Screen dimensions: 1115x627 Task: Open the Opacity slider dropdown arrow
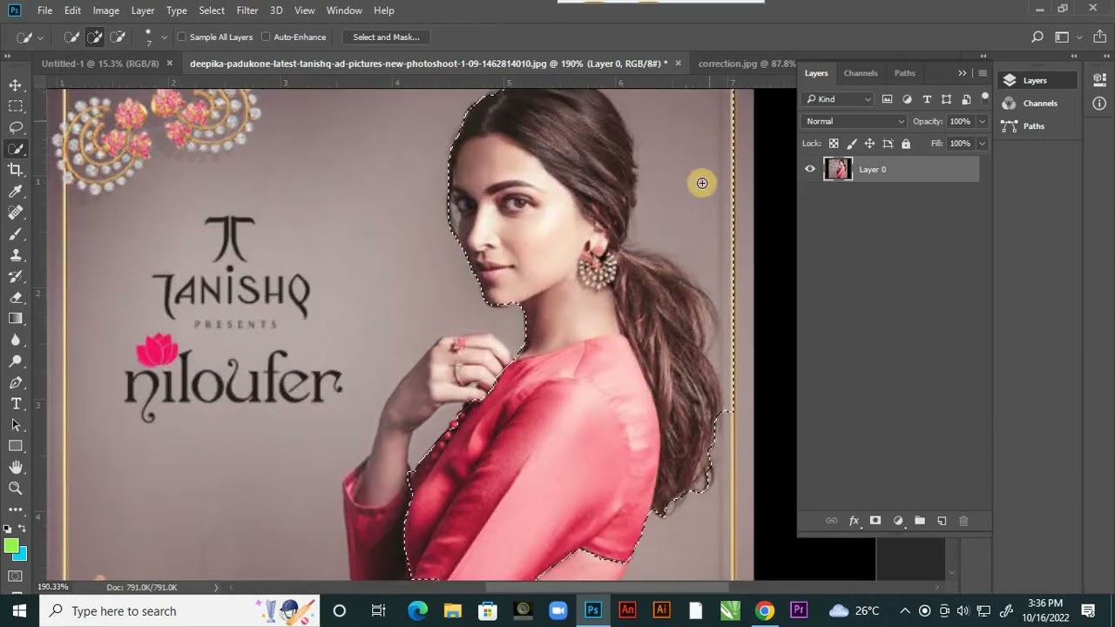983,122
